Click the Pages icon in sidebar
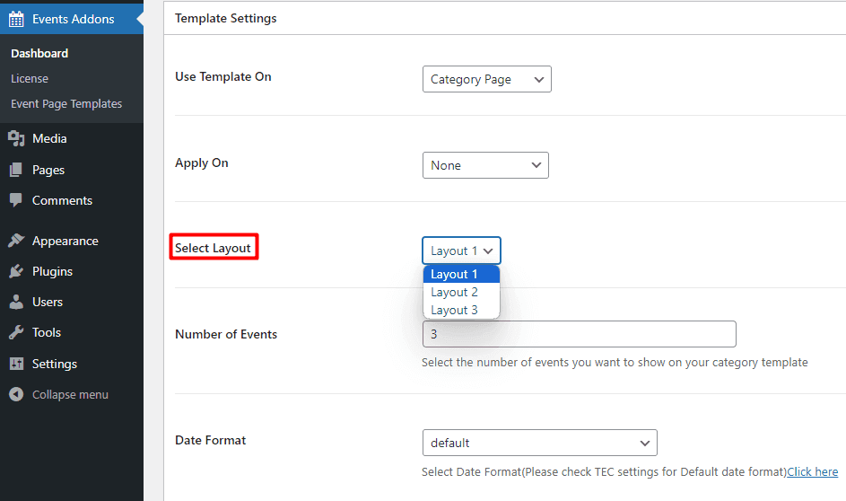846x501 pixels. tap(16, 170)
